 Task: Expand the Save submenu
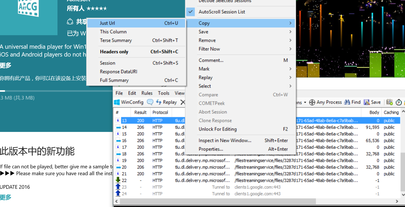point(240,32)
